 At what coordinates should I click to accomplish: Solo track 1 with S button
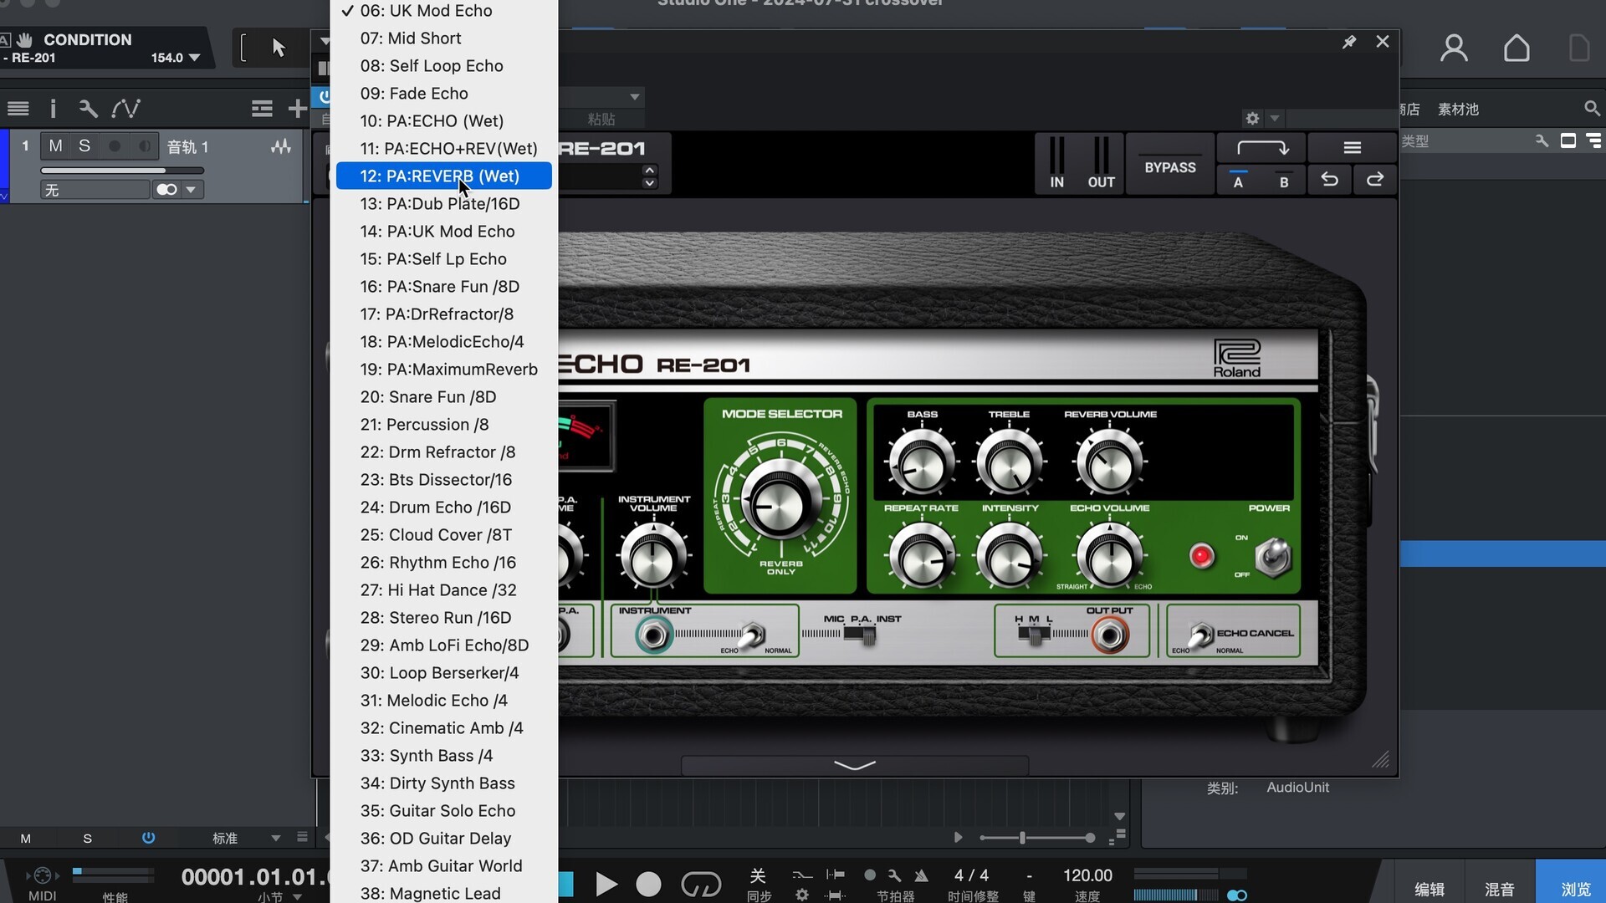pos(84,146)
